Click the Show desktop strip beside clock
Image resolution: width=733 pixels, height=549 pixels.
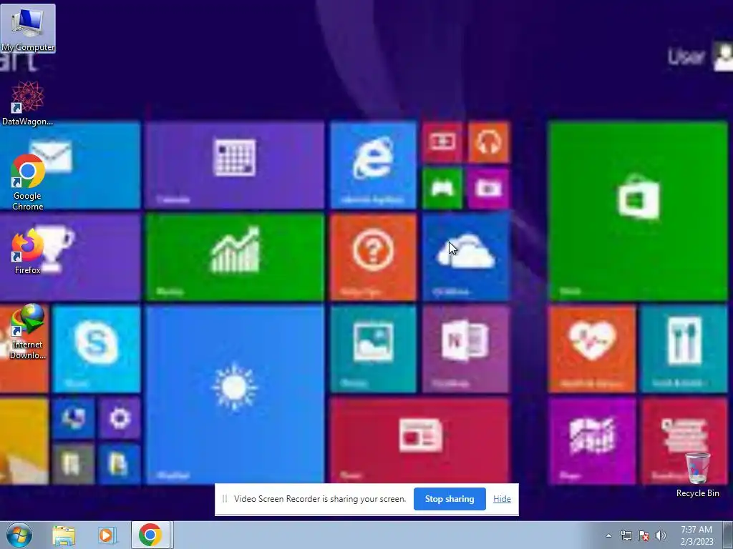point(728,535)
